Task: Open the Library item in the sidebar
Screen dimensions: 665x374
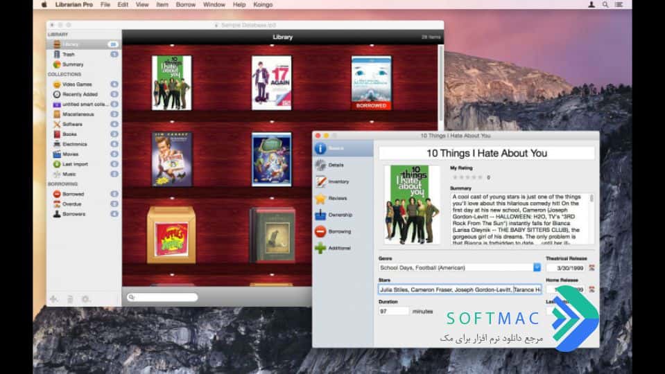Action: pos(83,44)
